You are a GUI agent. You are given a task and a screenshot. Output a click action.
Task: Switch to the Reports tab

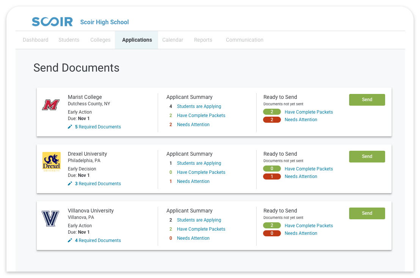coord(203,40)
